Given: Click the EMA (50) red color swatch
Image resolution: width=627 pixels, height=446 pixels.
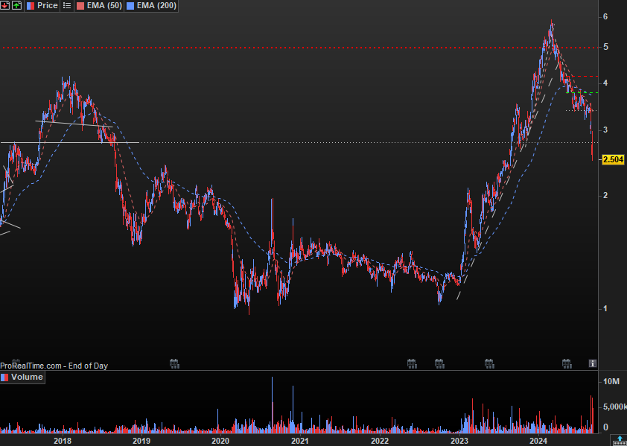Looking at the screenshot, I should pos(80,6).
